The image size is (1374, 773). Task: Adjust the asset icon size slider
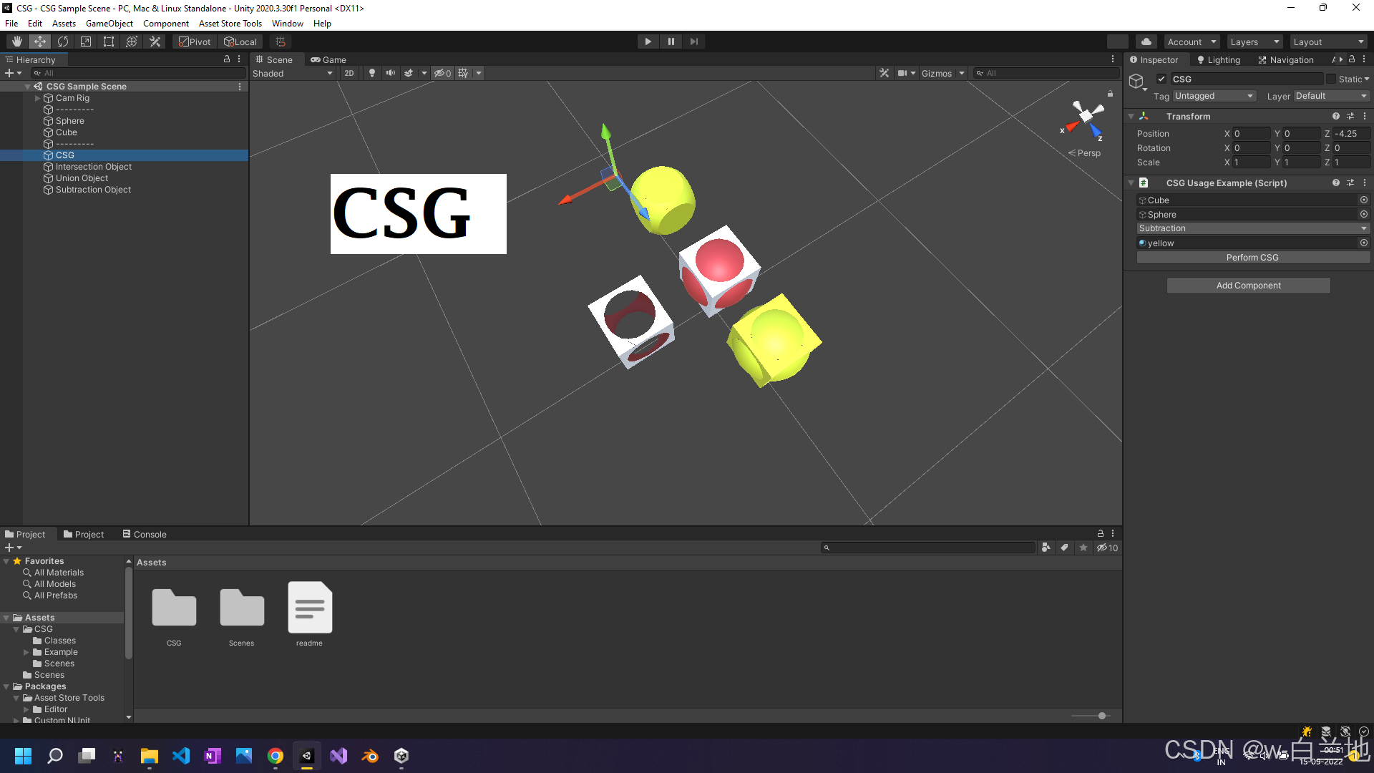coord(1102,716)
